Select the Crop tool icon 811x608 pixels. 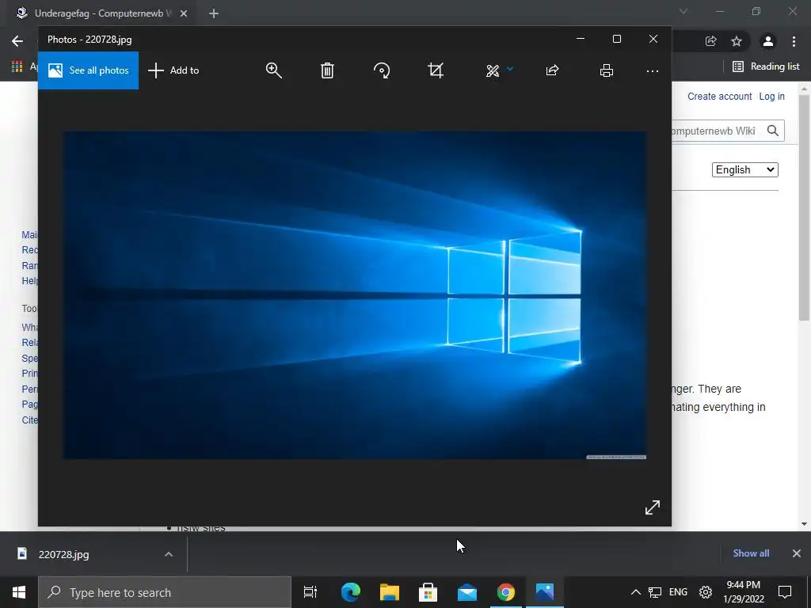pos(436,70)
